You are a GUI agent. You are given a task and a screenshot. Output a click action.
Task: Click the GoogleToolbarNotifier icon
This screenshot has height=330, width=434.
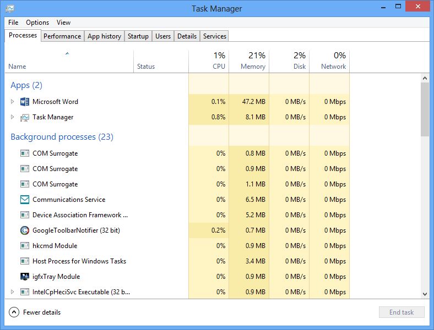pos(25,230)
